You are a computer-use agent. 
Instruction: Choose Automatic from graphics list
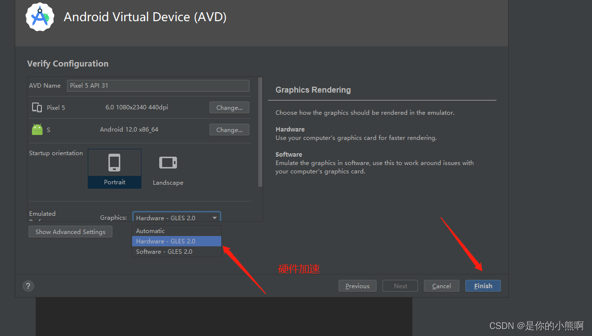point(176,231)
